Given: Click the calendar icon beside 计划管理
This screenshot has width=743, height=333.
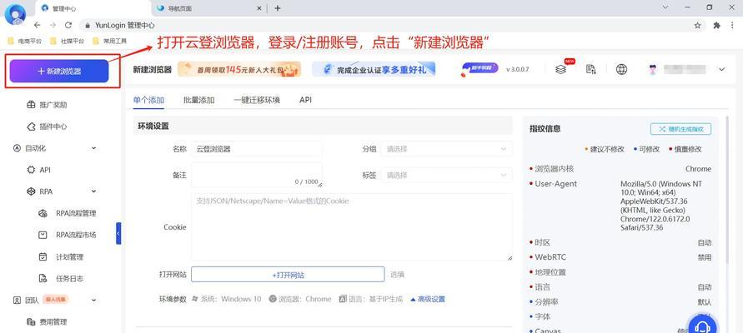Looking at the screenshot, I should coord(43,257).
